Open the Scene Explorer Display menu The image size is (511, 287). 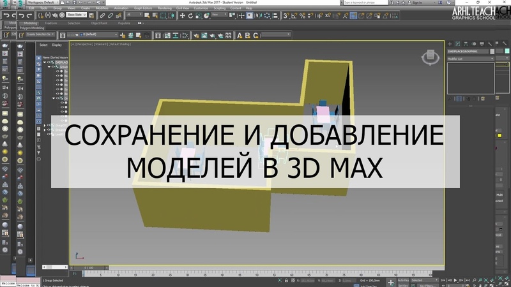57,45
